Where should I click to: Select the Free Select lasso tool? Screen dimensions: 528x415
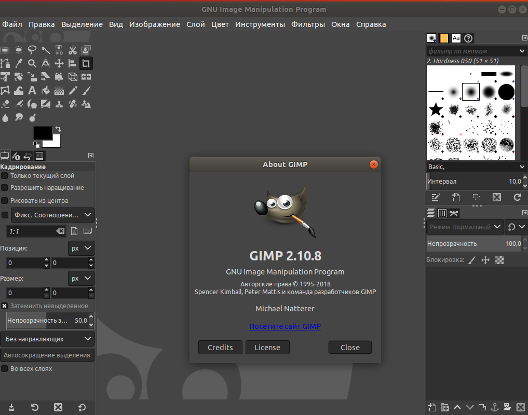coord(32,50)
